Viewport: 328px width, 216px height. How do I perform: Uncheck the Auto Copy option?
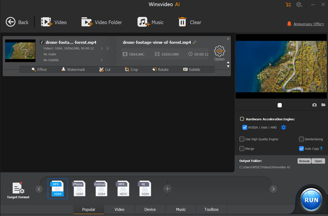(x=301, y=149)
